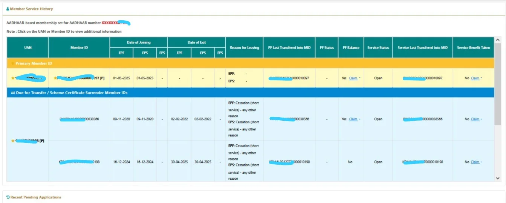Viewport: 506px width, 203px height.
Task: Click the star icon before the UAN marked [P] in blue section
Action: pyautogui.click(x=13, y=141)
